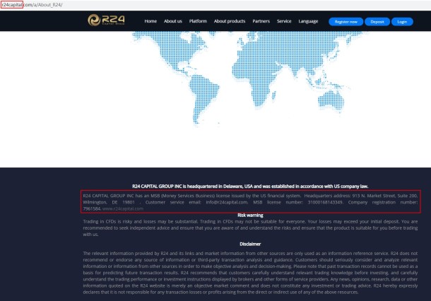Click the R24 Capital Group logo
The image size is (431, 301).
point(107,20)
